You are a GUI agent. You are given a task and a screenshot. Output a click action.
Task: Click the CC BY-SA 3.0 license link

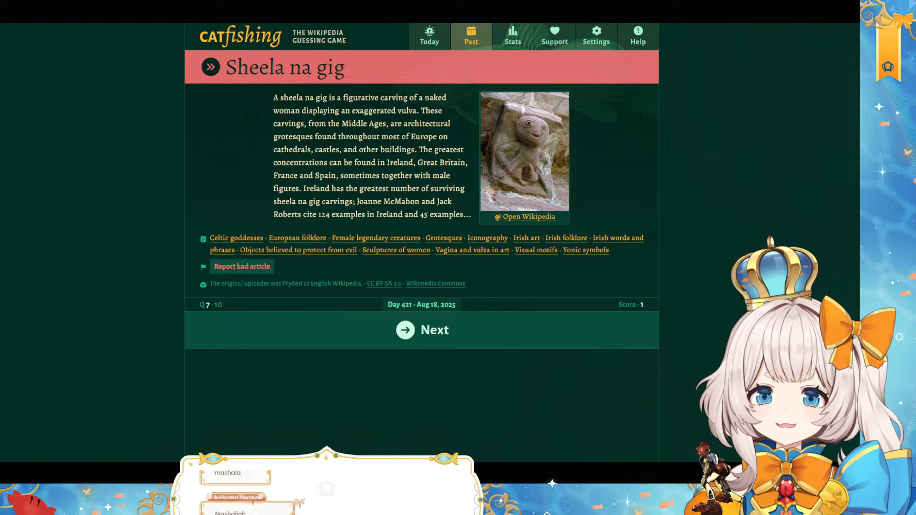click(x=384, y=284)
